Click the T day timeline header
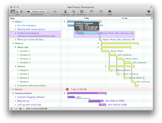Image resolution: width=162 pixels, height=123 pixels. pyautogui.click(x=86, y=18)
